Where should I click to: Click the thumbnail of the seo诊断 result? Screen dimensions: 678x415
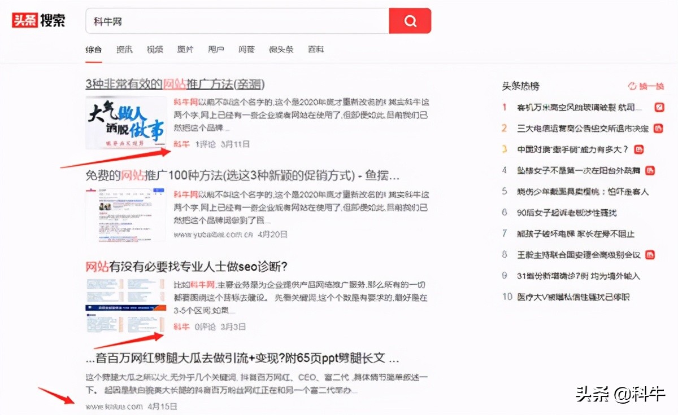(125, 304)
